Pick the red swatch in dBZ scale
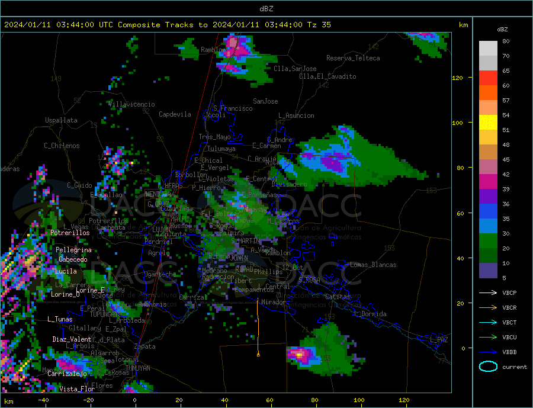This screenshot has height=408, width=533. pyautogui.click(x=488, y=78)
